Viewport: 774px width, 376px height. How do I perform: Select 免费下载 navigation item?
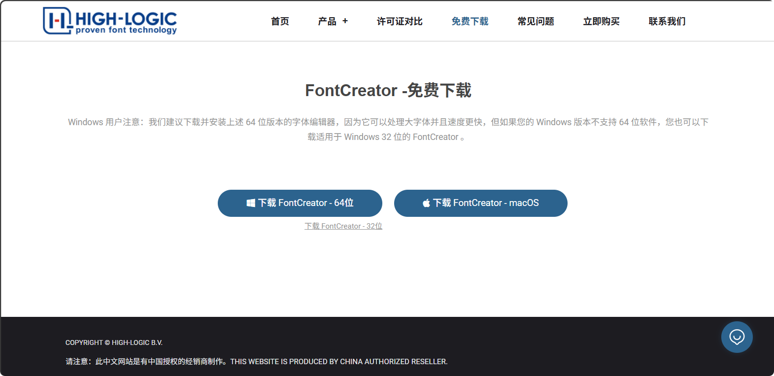470,21
